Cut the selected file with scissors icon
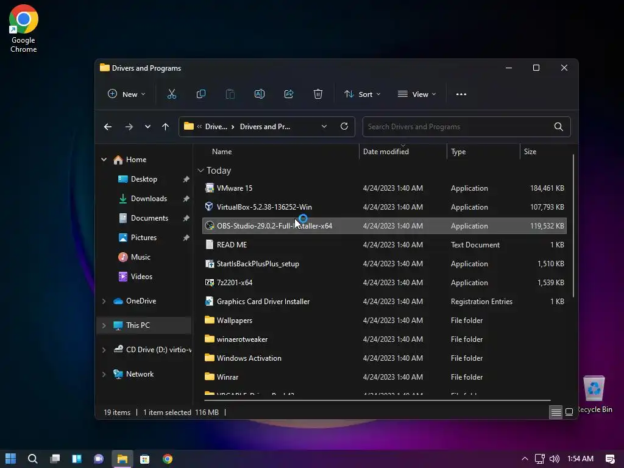Image resolution: width=624 pixels, height=468 pixels. tap(171, 94)
